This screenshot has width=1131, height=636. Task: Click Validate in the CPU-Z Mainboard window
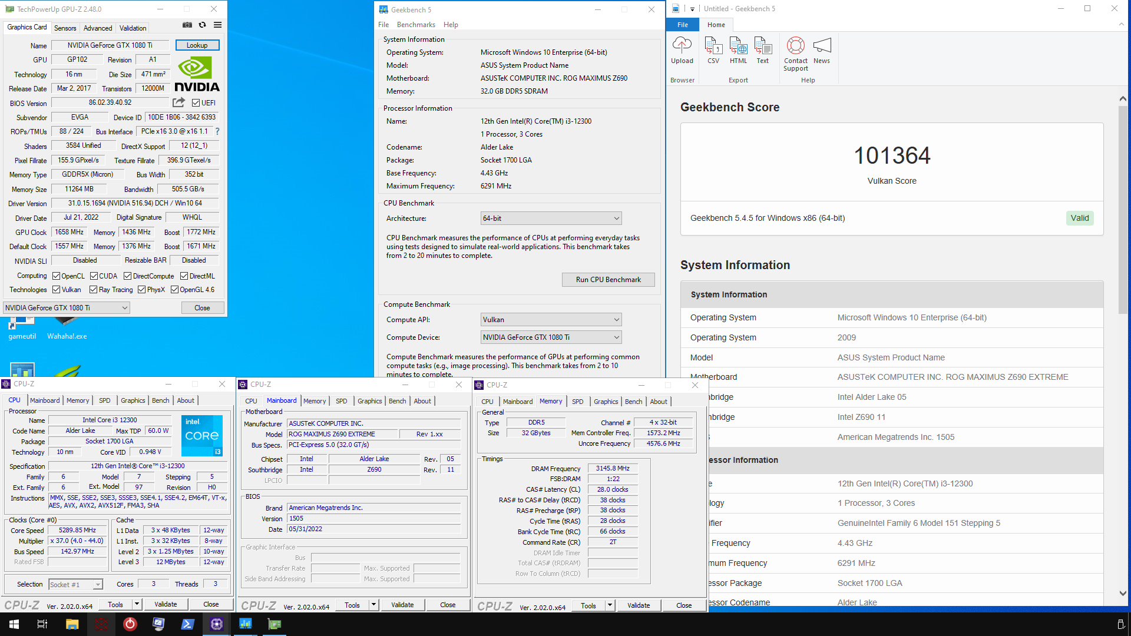pos(402,605)
